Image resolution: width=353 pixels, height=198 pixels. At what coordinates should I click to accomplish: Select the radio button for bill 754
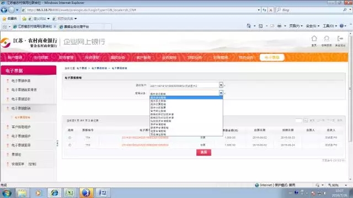(70, 137)
